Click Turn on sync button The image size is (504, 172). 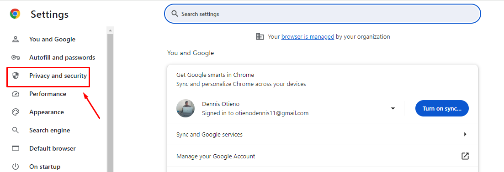point(442,109)
